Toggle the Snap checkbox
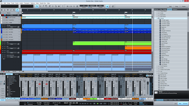The width and height of the screenshot is (189, 106). point(89,7)
